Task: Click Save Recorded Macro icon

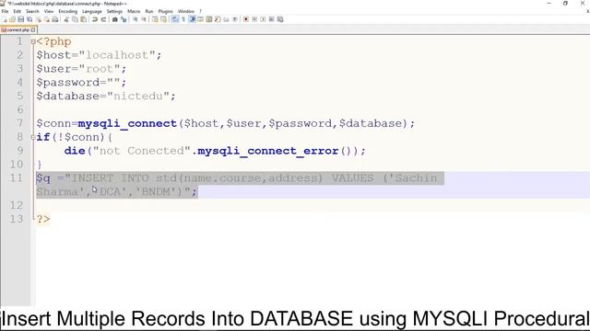Action: [x=280, y=19]
